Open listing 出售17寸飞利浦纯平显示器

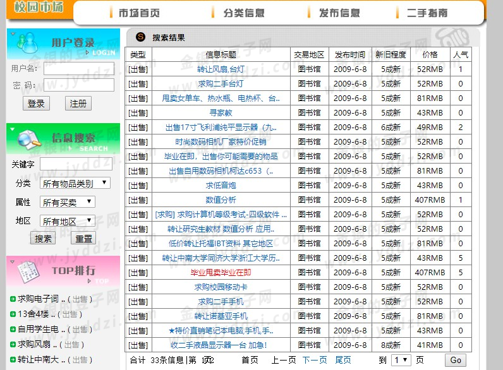[221, 128]
